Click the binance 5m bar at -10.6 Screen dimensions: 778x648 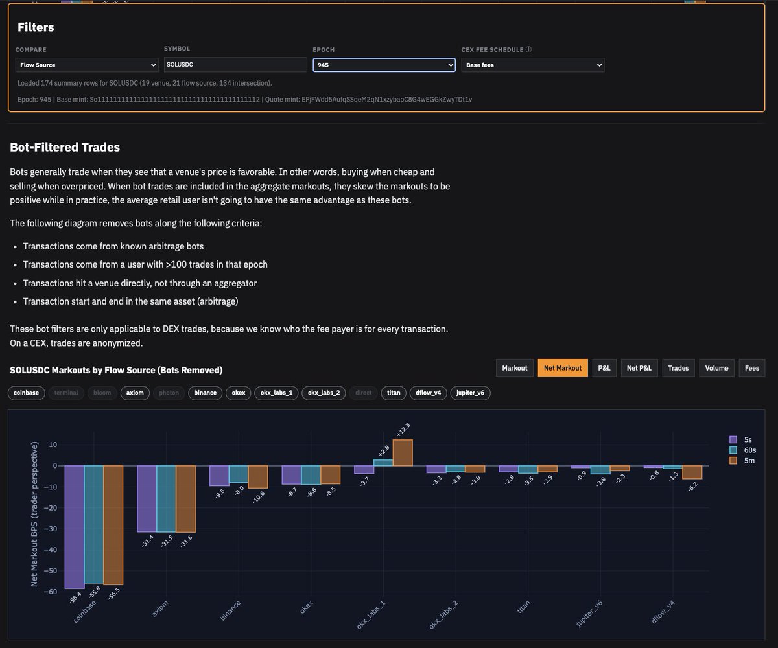point(258,476)
